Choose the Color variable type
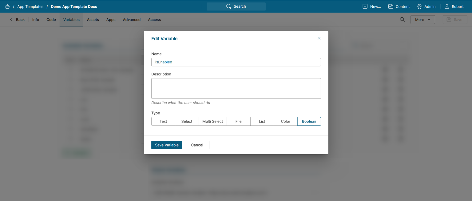Viewport: 472px width, 201px height. tap(286, 121)
